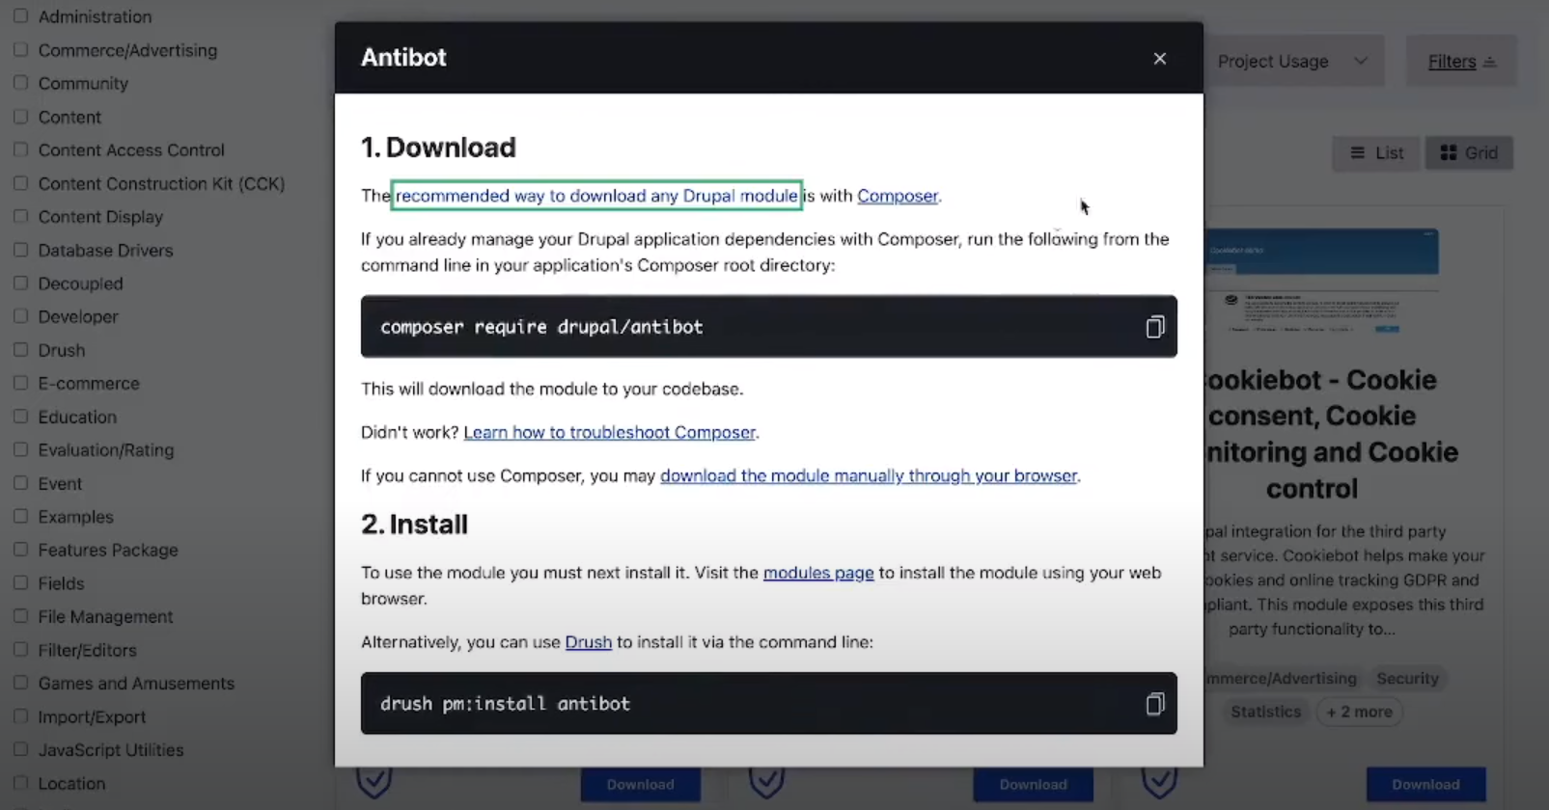This screenshot has width=1549, height=810.
Task: Check the Community category checkbox
Action: pyautogui.click(x=20, y=83)
